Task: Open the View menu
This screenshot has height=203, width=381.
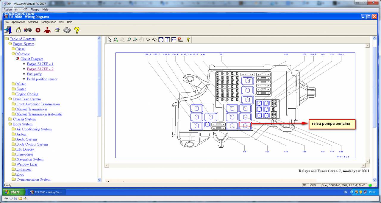Action: click(62, 22)
